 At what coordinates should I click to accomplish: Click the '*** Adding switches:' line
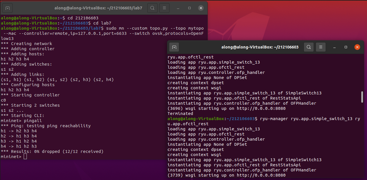(x=27, y=64)
